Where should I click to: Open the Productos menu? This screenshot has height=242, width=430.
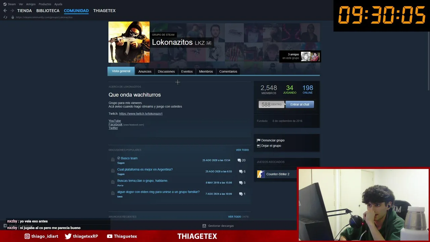point(45,4)
